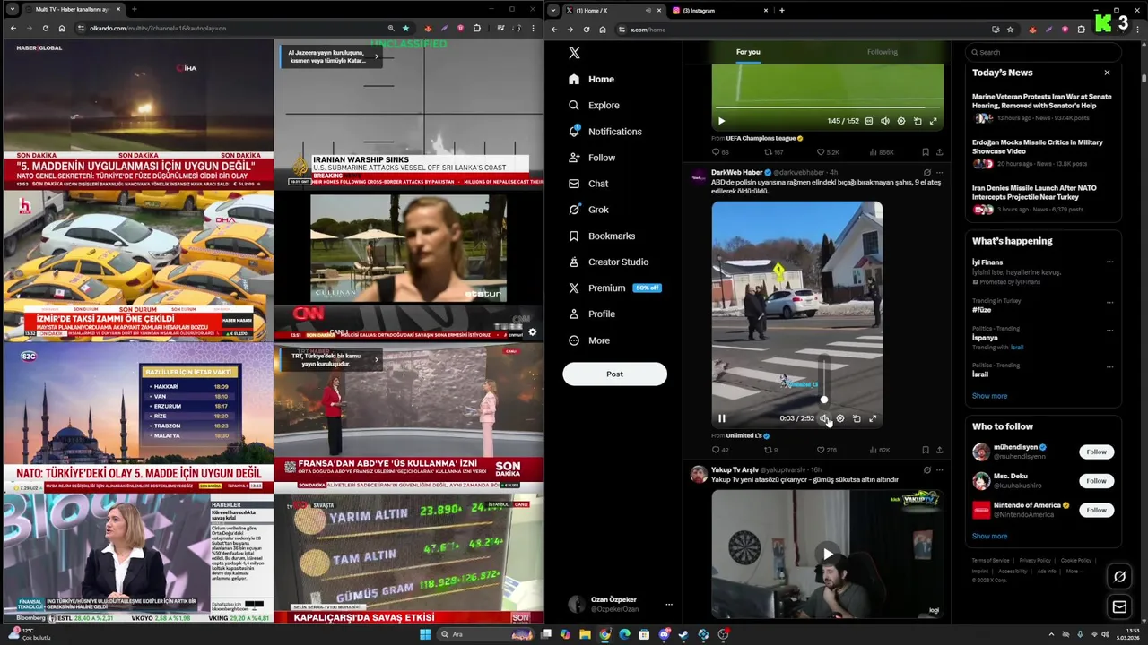Open Grok from X sidebar
The height and width of the screenshot is (645, 1148).
click(588, 210)
